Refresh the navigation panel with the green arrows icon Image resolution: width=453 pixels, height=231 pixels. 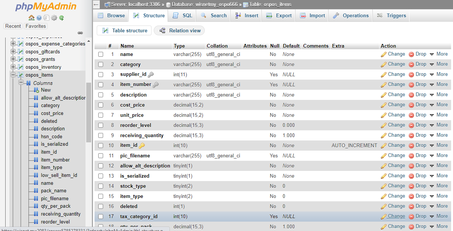61,18
